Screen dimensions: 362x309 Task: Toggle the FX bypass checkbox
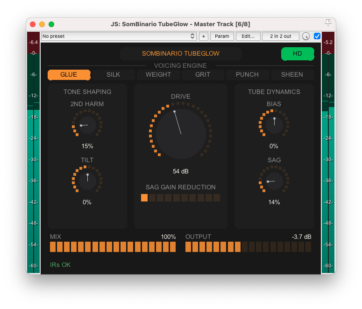(x=317, y=36)
